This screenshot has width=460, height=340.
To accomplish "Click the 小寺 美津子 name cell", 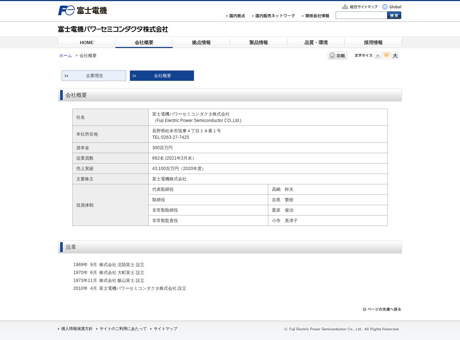I will coord(328,221).
